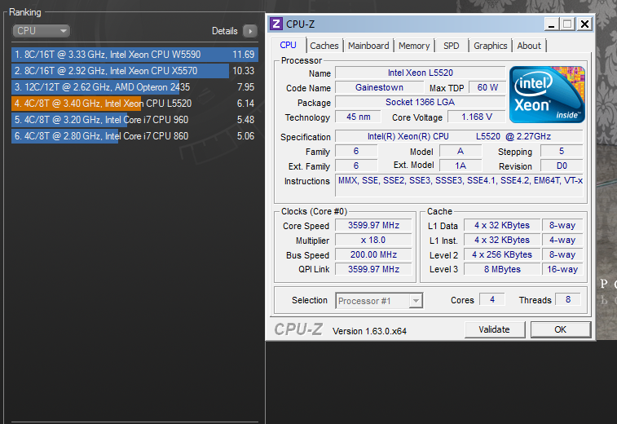Click the Cores value 4
The width and height of the screenshot is (617, 424).
pyautogui.click(x=491, y=299)
